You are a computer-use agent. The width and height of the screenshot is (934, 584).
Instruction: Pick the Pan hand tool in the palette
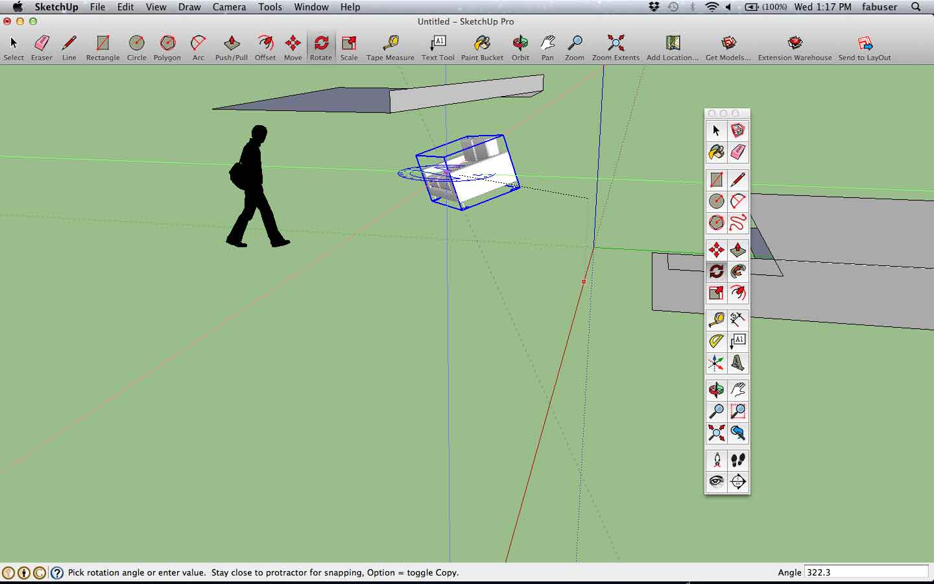(x=737, y=390)
